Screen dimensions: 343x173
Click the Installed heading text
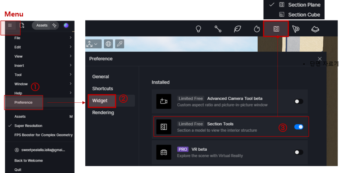[160, 82]
